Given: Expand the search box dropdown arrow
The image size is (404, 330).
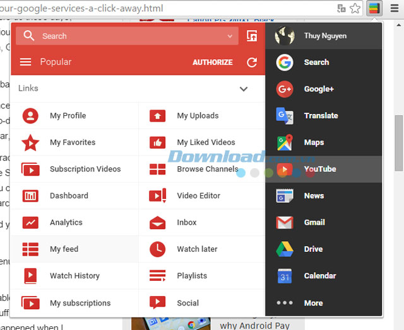Looking at the screenshot, I should (230, 36).
